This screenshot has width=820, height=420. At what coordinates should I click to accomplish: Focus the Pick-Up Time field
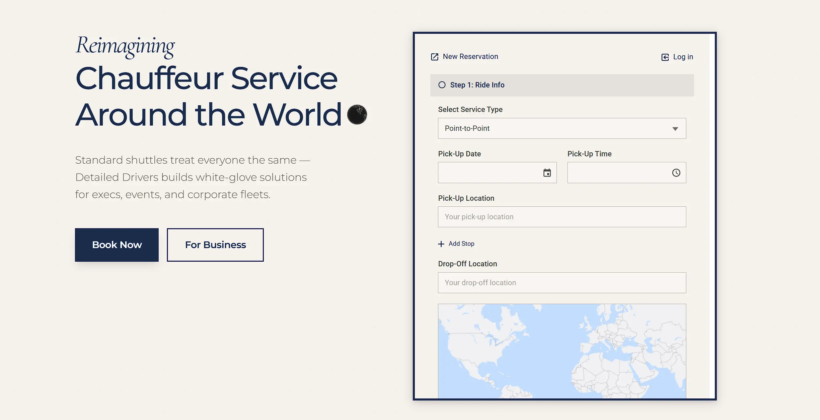pyautogui.click(x=617, y=173)
